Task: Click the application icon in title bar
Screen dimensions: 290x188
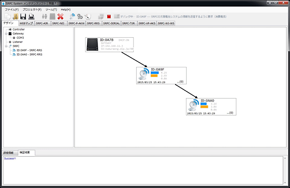Action: 3,3
